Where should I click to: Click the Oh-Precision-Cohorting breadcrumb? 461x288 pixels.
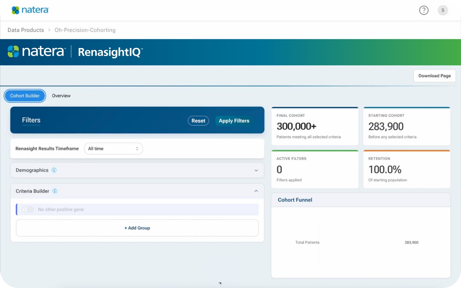pos(85,30)
